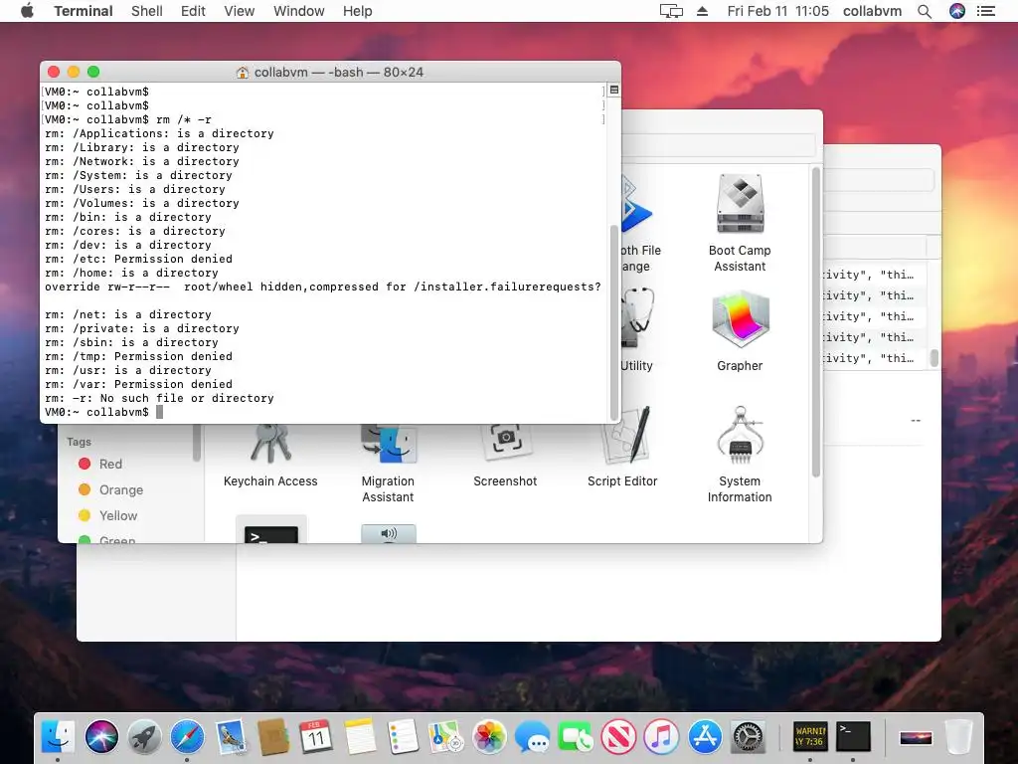Open the minimized desktop picture in the Dock
Screen dimensions: 1018x764
916,738
